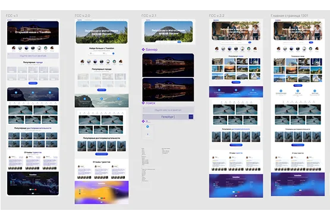Click first blue feature icon in Главная страница 1301
The image size is (330, 220).
click(281, 91)
